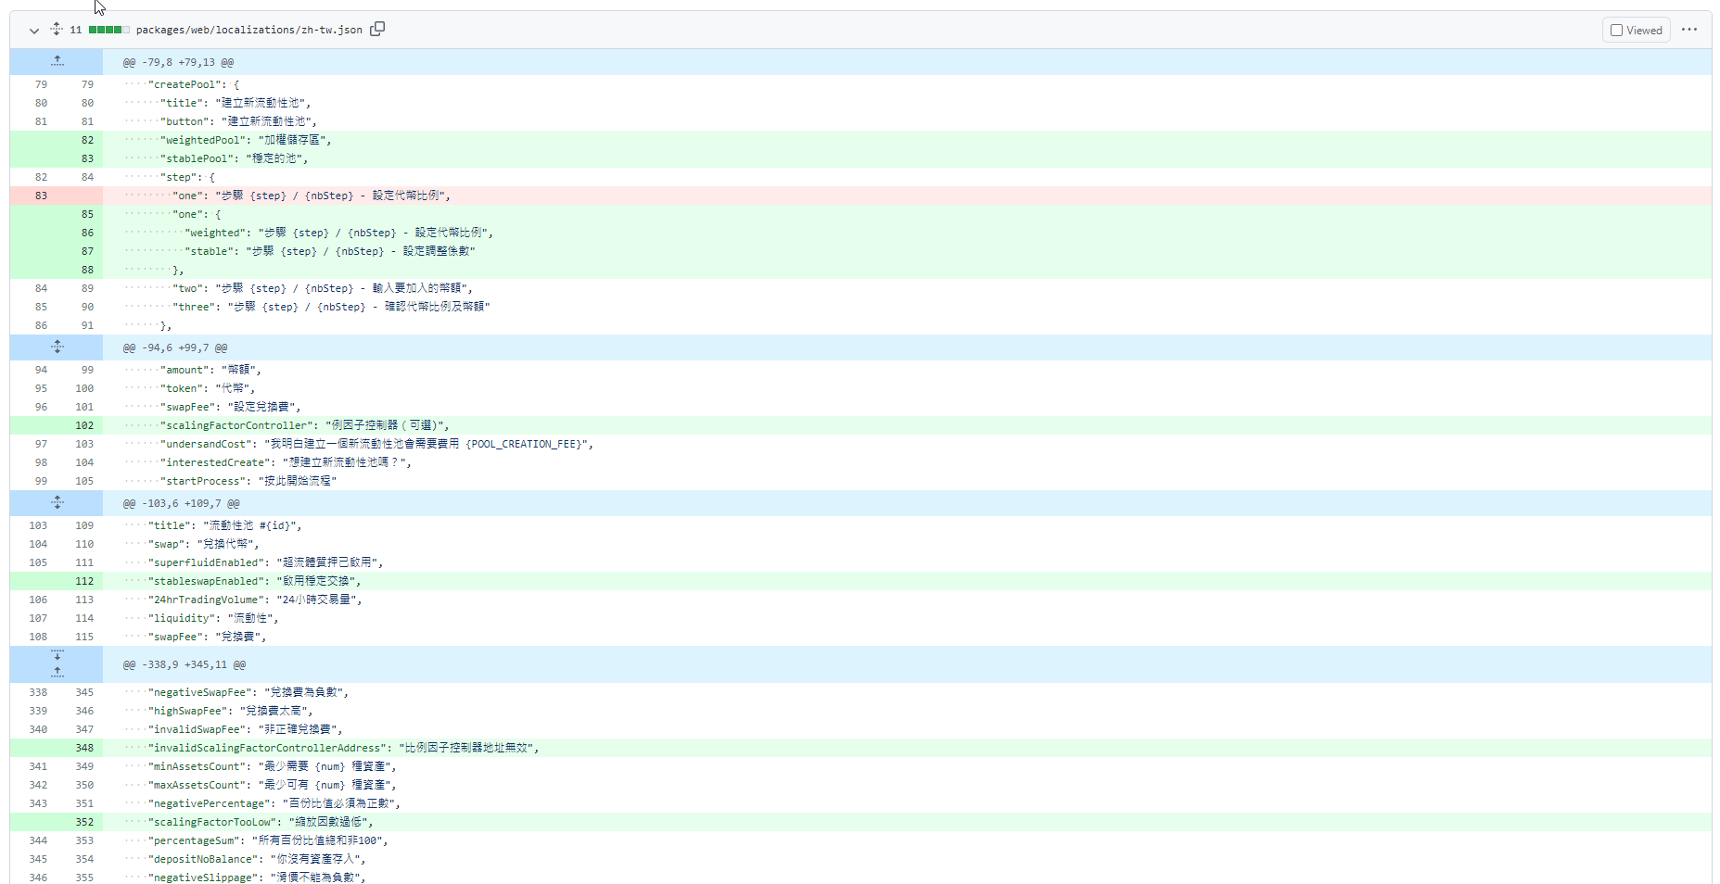Select deleted line number 83 in red row

pos(41,196)
